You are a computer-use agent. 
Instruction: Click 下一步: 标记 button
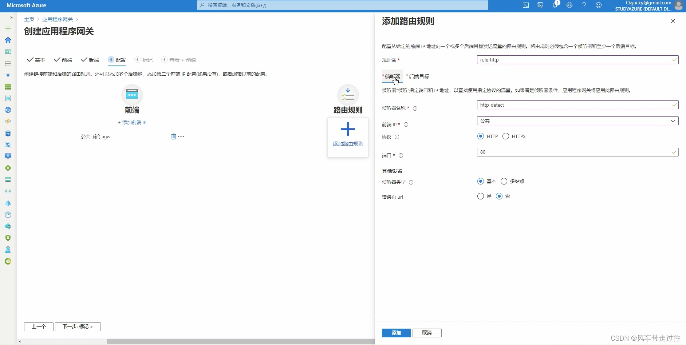point(78,327)
